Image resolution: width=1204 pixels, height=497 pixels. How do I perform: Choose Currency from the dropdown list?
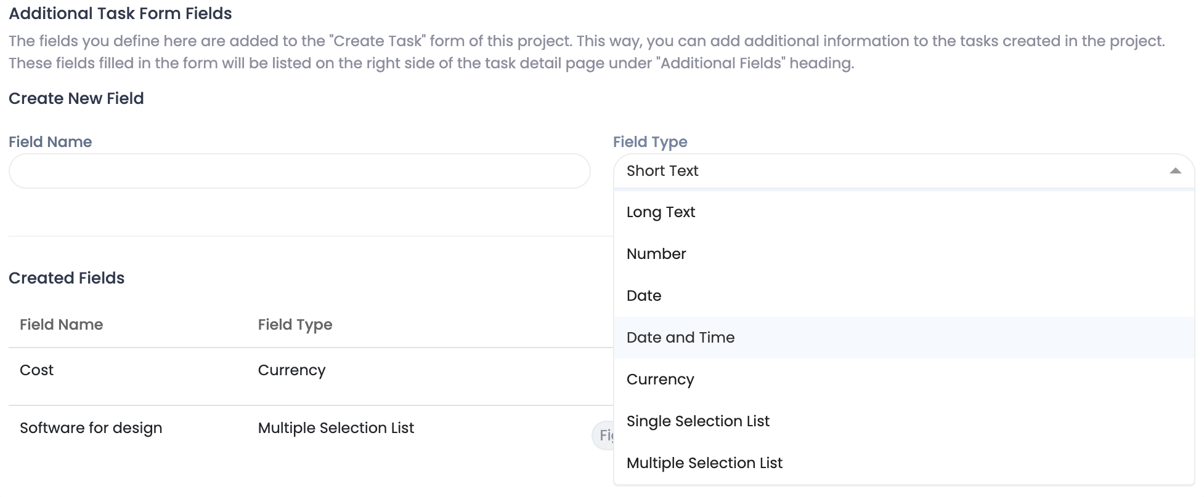[x=660, y=380]
